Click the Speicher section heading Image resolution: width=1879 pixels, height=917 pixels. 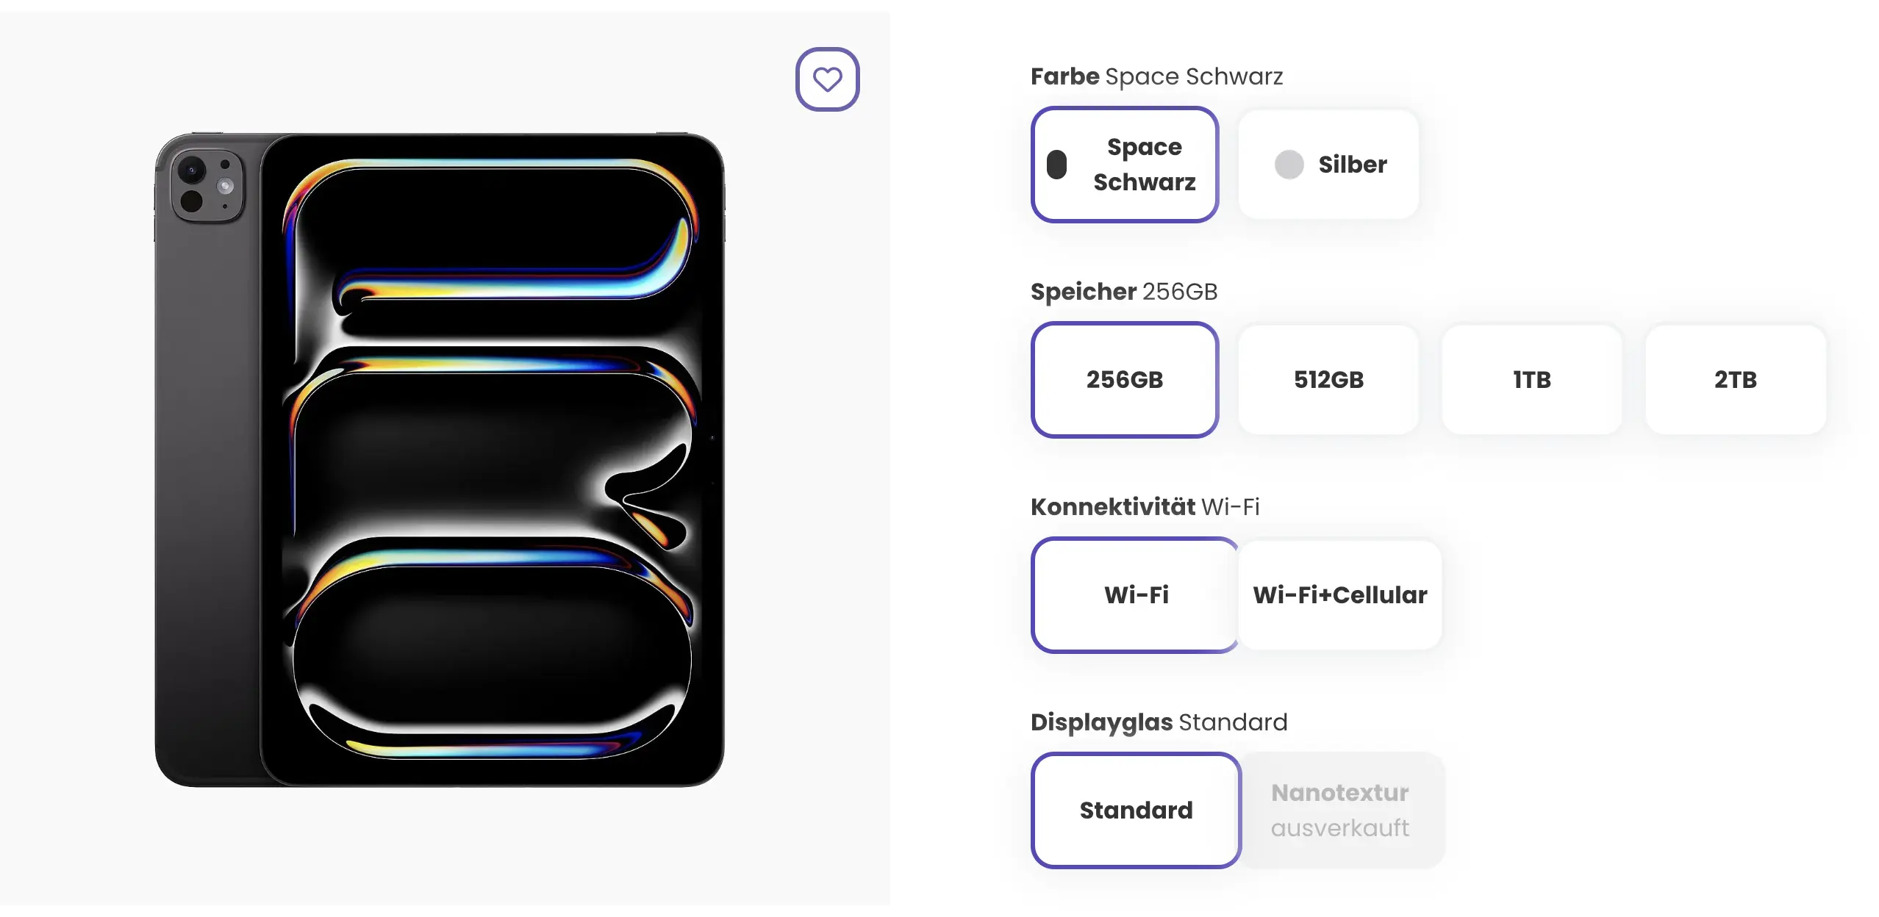pyautogui.click(x=1082, y=290)
